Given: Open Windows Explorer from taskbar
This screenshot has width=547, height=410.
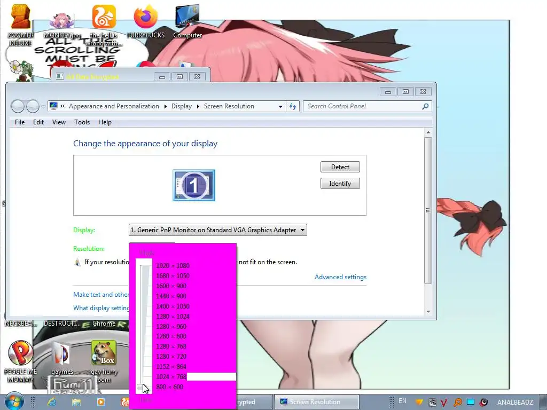Looking at the screenshot, I should 76,402.
